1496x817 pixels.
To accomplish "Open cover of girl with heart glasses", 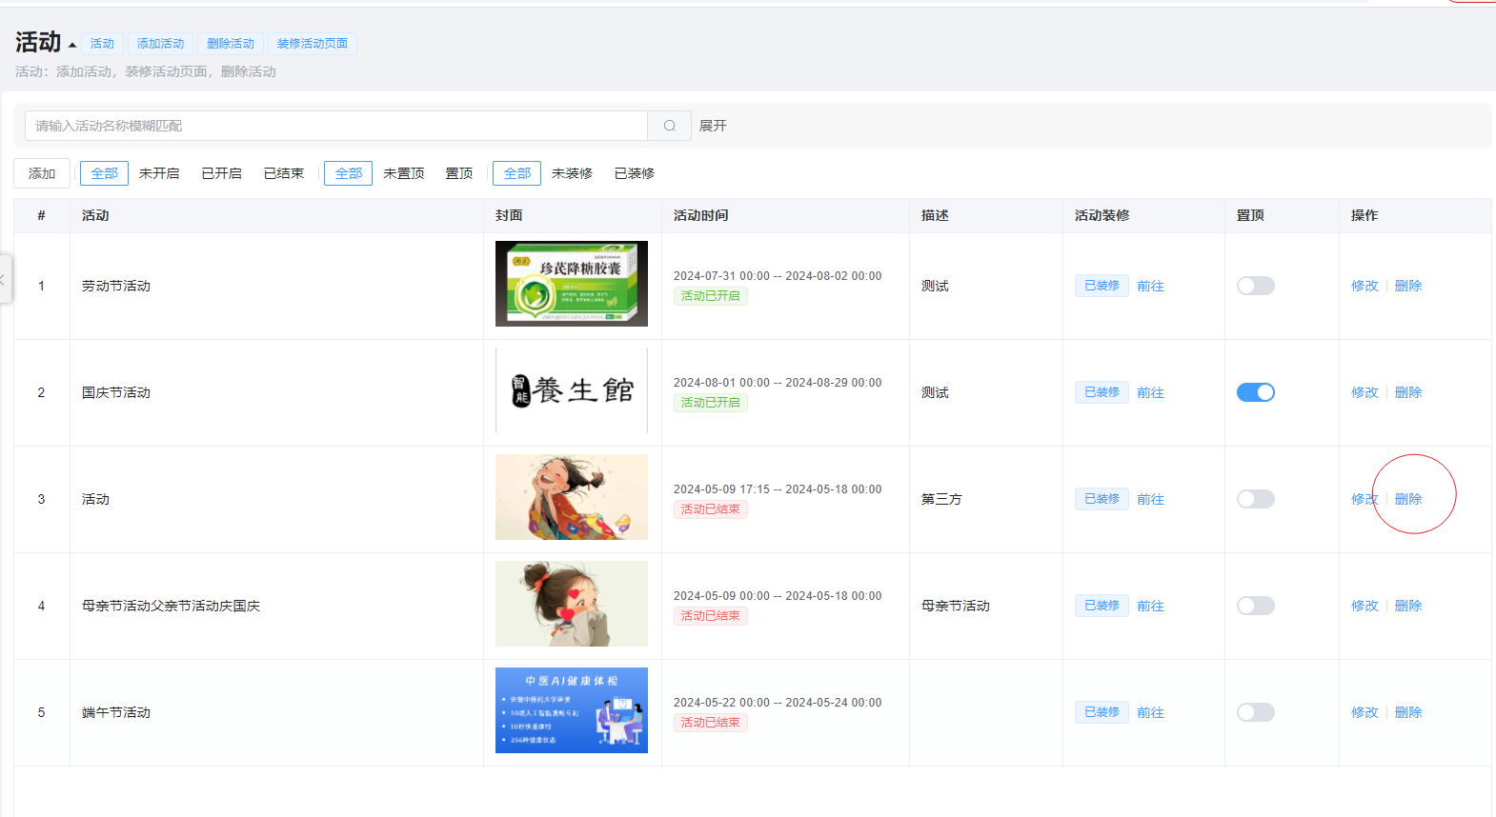I will 572,604.
